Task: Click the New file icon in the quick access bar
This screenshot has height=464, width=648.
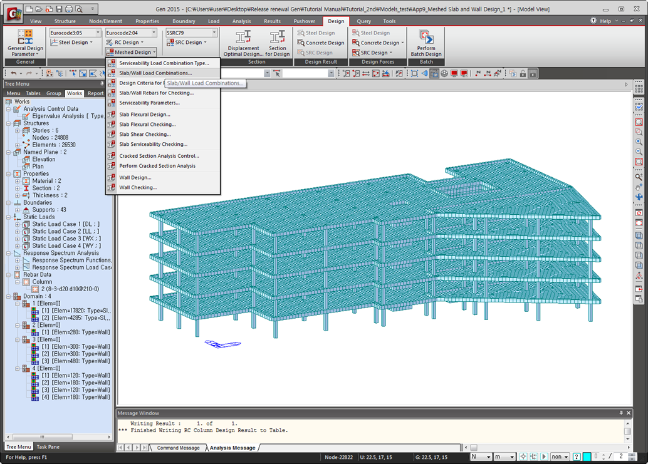Action: coord(29,9)
